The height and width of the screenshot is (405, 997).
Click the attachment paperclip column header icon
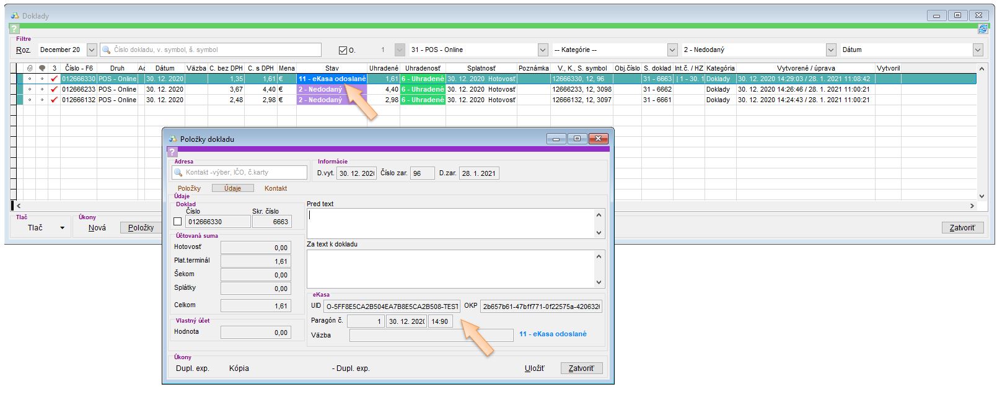click(30, 68)
